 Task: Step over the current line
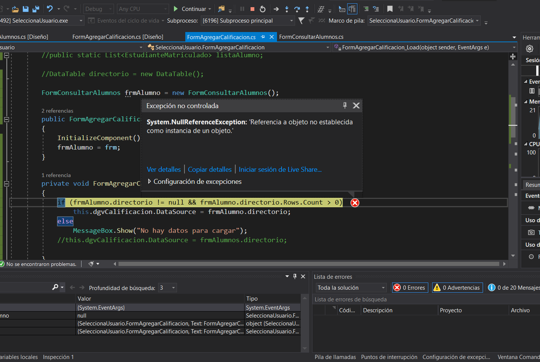coord(297,9)
